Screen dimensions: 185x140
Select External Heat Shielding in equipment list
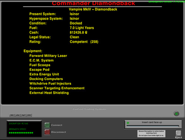pos(49,93)
